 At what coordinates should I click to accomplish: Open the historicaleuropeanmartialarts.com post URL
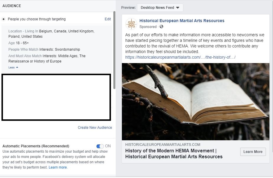(x=180, y=57)
